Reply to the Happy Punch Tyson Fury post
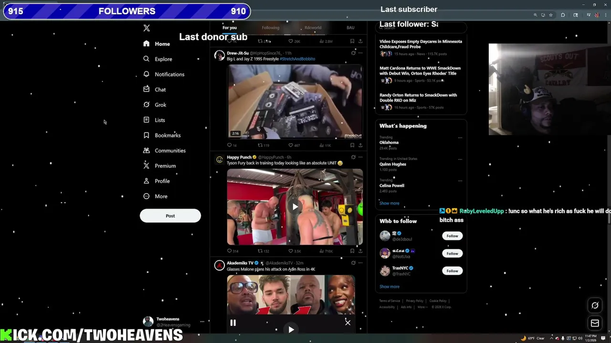This screenshot has width=611, height=343. click(x=232, y=251)
